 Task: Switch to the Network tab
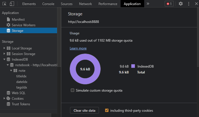pos(85,4)
